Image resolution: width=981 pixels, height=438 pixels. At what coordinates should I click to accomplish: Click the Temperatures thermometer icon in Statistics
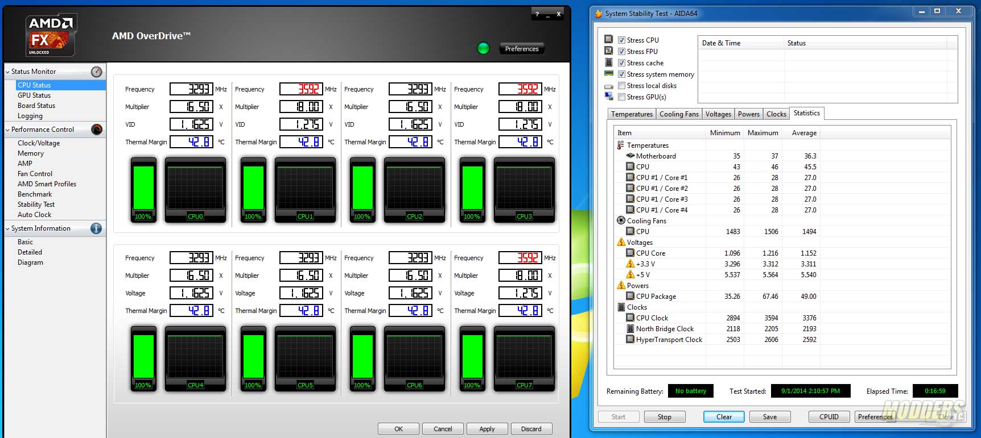621,145
